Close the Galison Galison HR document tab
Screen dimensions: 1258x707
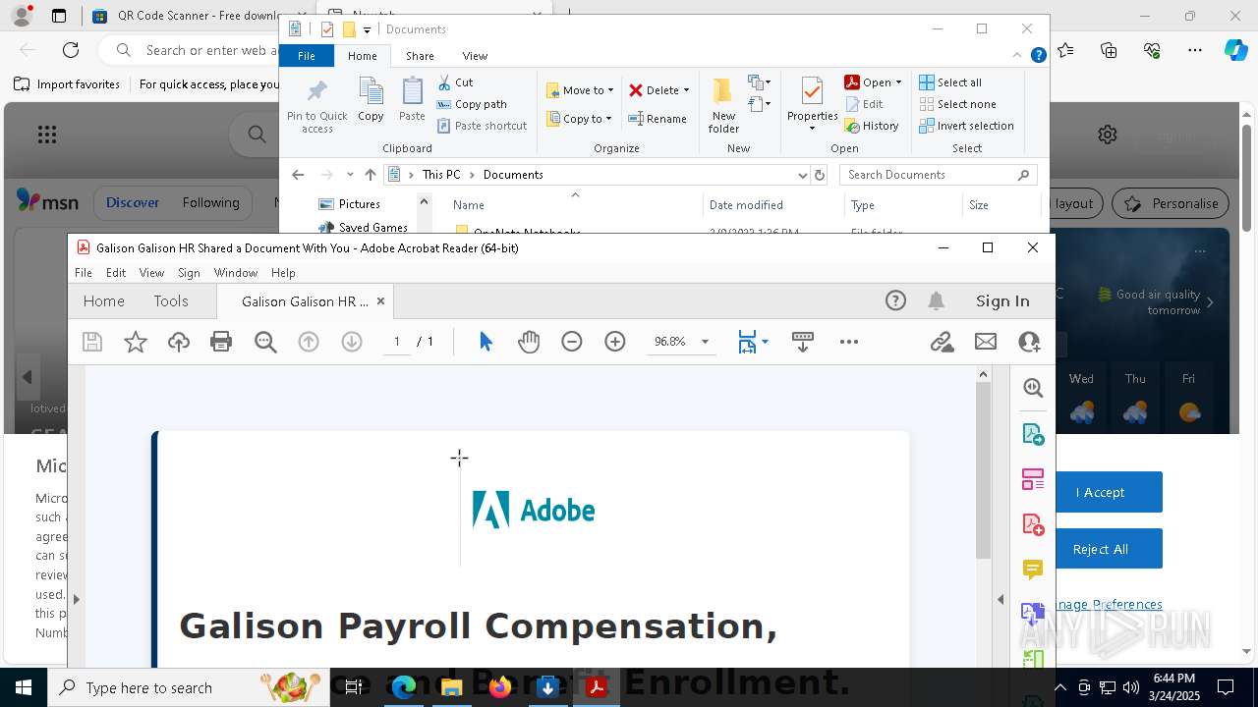coord(380,301)
